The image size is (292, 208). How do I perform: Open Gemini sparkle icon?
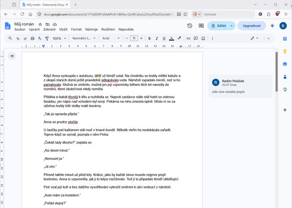pos(272,26)
